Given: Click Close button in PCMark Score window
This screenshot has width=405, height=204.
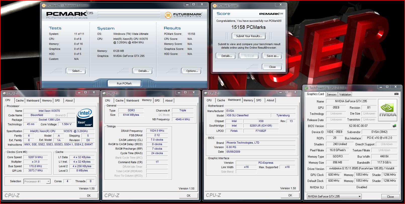Looking at the screenshot, I should [x=272, y=67].
